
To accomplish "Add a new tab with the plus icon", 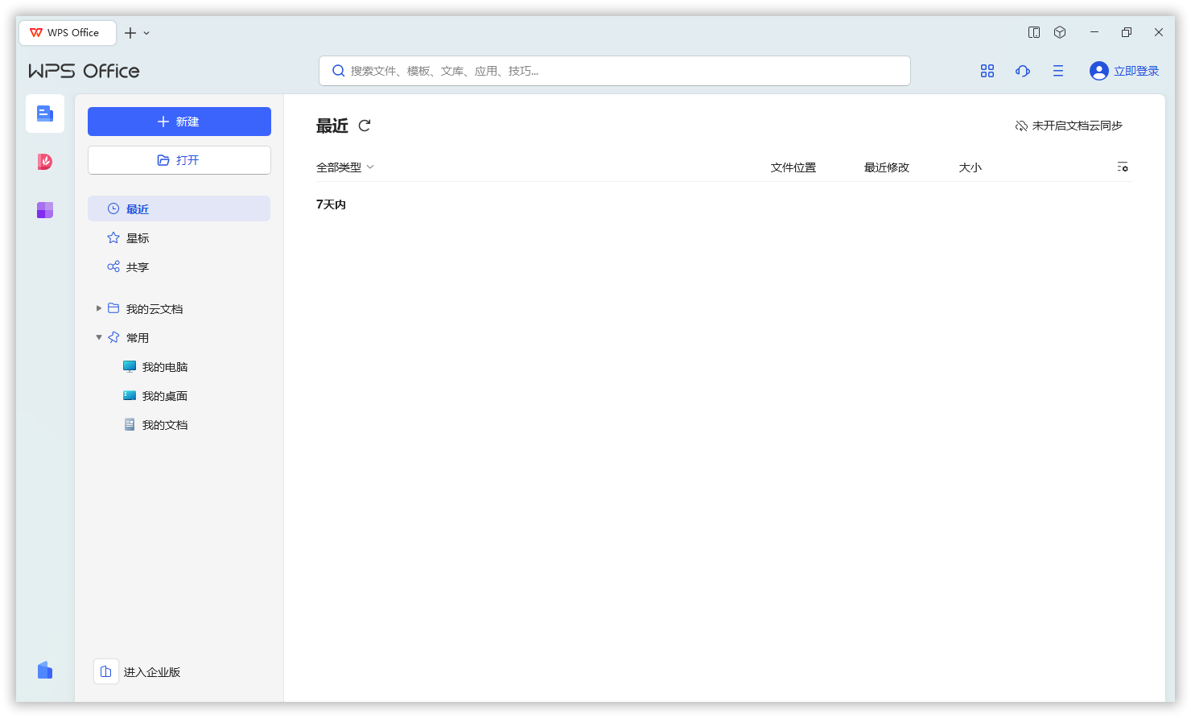I will point(130,32).
